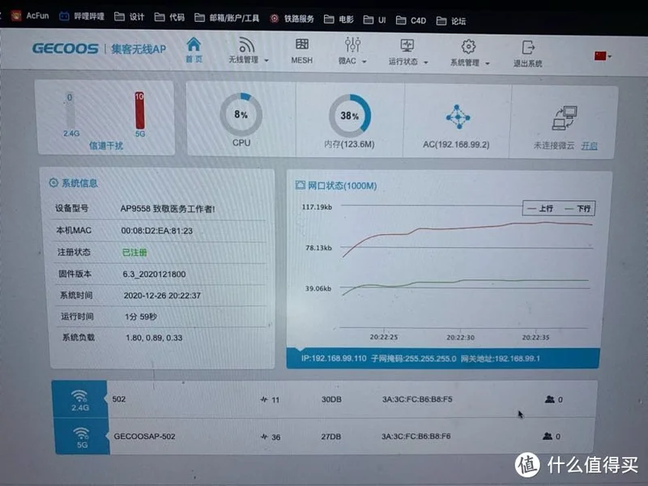Click the AC(192.168.99.2) network topology icon
The image size is (648, 486).
458,117
